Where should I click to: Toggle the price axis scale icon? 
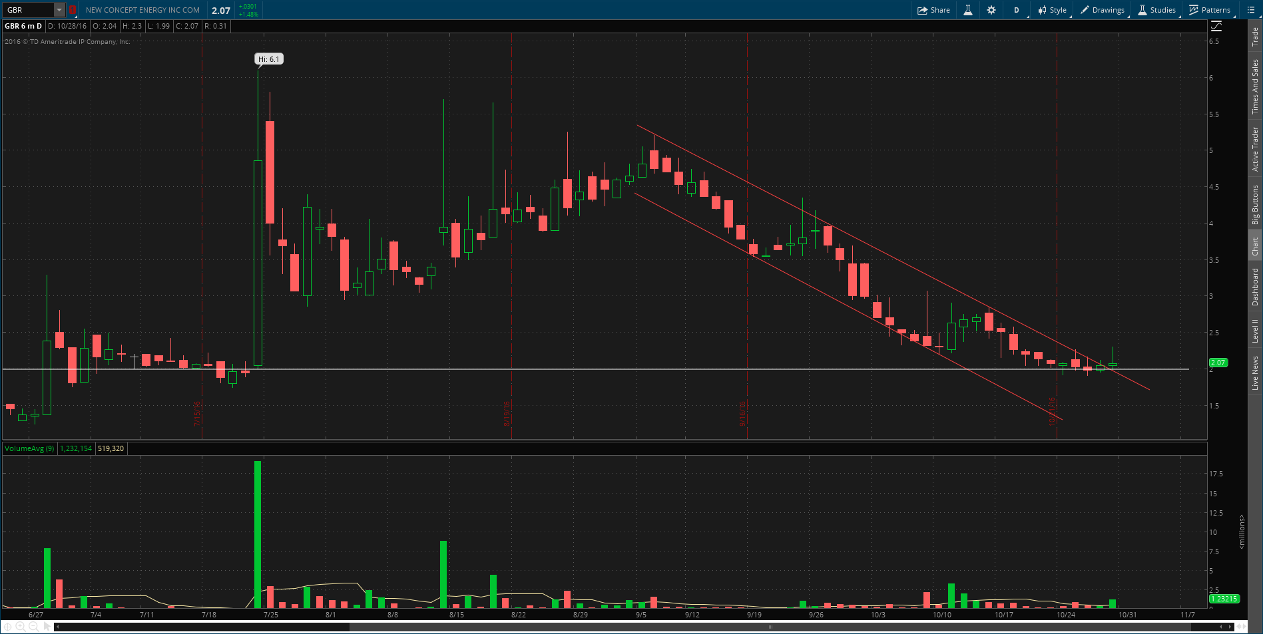(1216, 26)
